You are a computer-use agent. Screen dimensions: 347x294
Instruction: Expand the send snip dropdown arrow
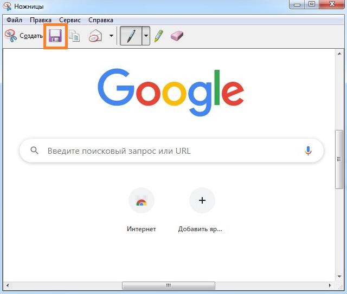(x=111, y=36)
